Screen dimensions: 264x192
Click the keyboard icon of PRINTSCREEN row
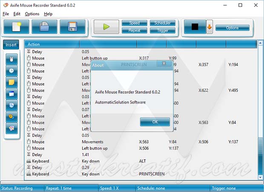point(29,174)
